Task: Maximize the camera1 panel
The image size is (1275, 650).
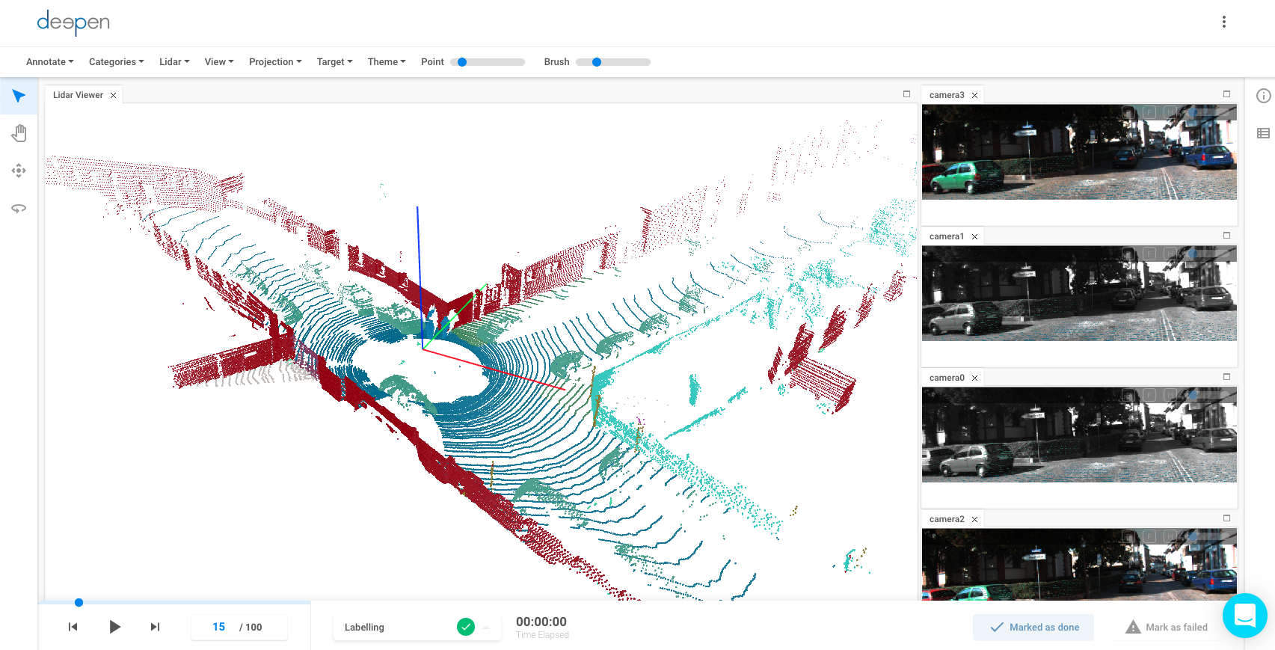Action: [x=1227, y=236]
